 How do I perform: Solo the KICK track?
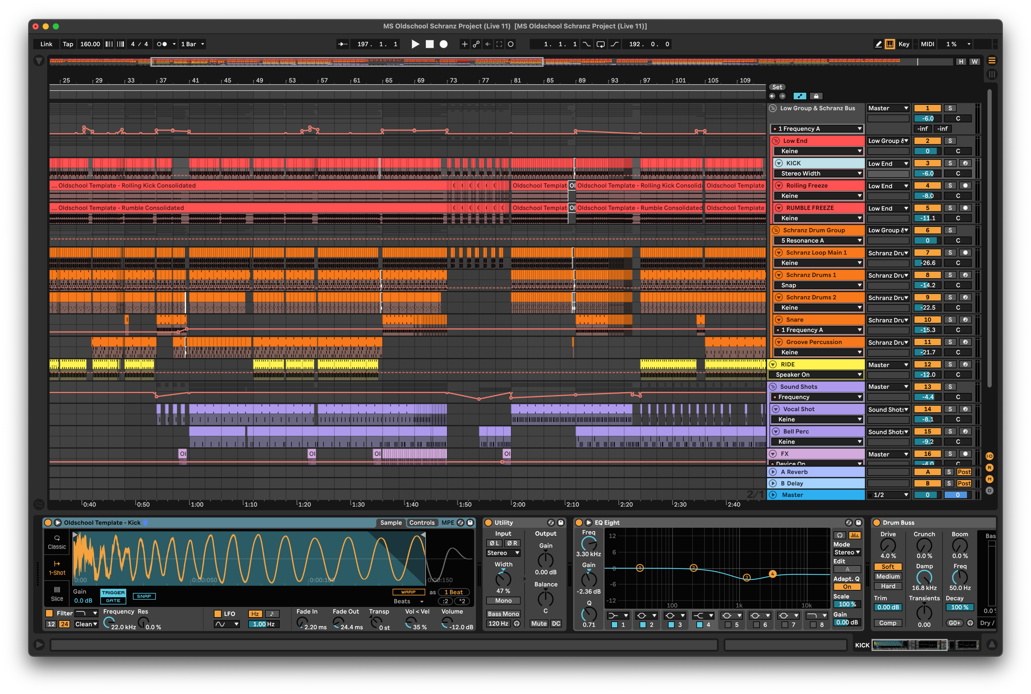pos(950,163)
